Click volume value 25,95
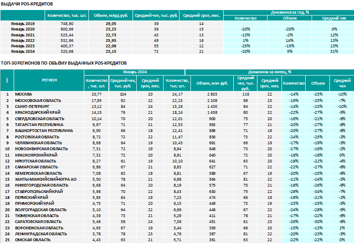This screenshot has width=354, height=243. pos(111,40)
